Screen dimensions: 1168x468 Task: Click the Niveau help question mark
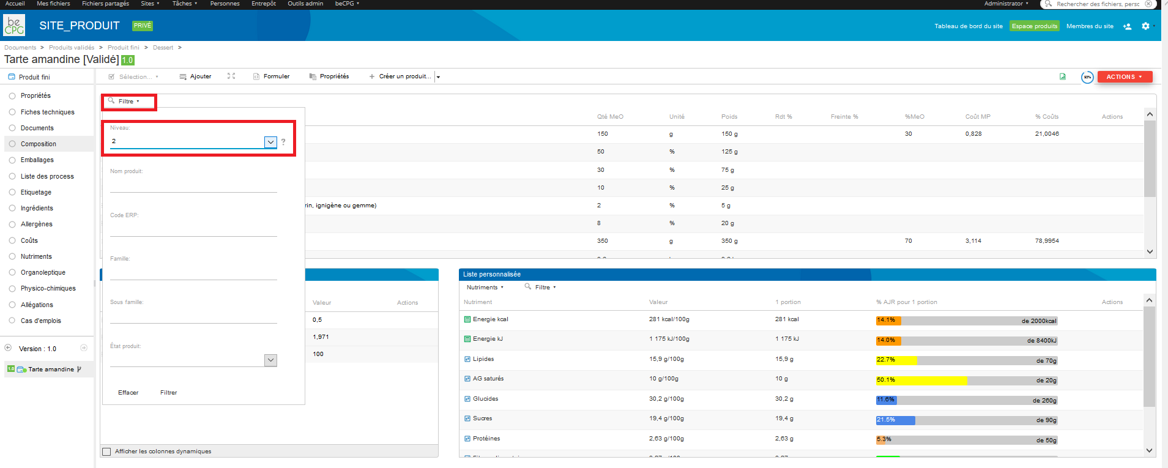tap(283, 142)
